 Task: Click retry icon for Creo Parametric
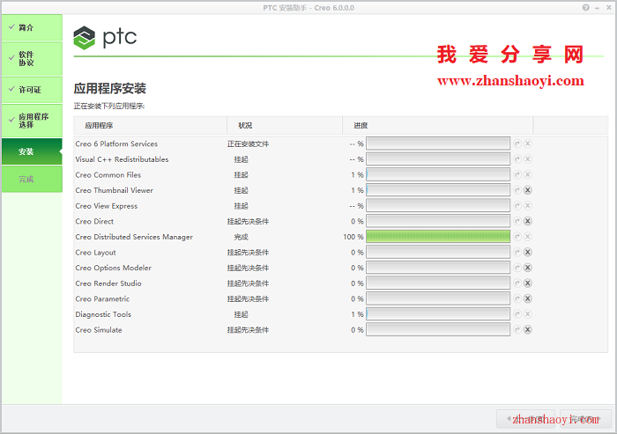(x=517, y=298)
